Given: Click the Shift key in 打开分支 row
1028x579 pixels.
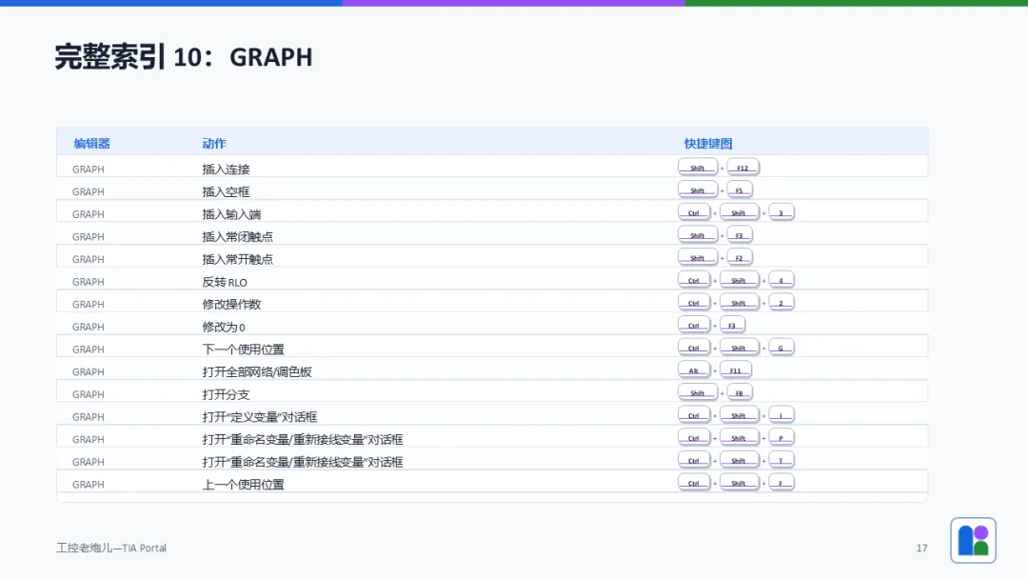Looking at the screenshot, I should pos(698,392).
